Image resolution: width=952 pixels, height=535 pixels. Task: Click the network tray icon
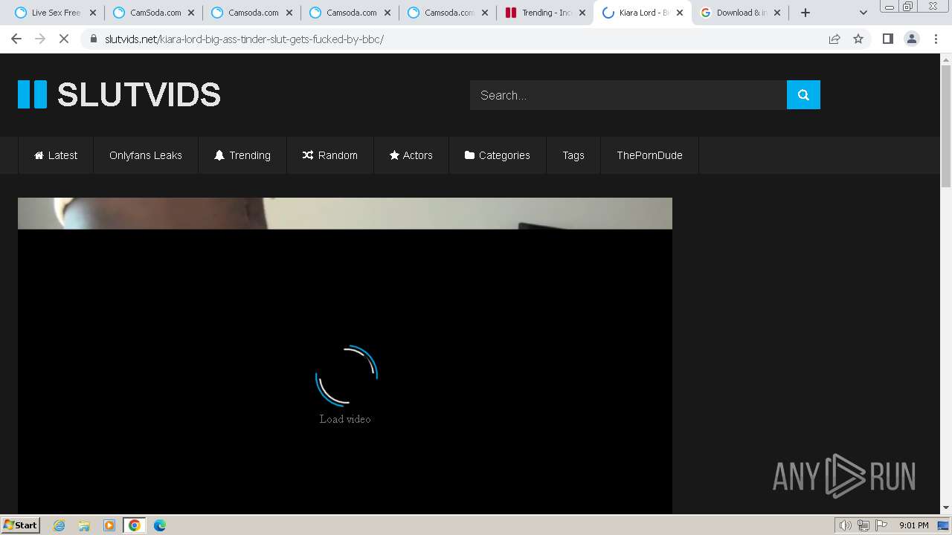(x=863, y=525)
